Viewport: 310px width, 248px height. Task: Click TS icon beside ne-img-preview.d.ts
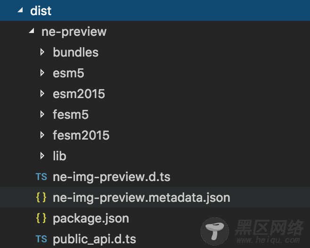(x=41, y=176)
